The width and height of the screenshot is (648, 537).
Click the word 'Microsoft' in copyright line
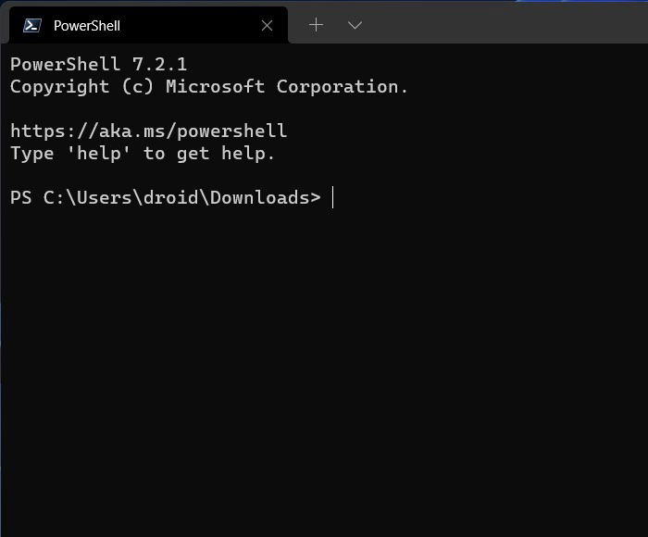(x=215, y=86)
